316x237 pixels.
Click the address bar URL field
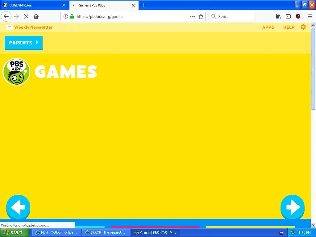pyautogui.click(x=133, y=16)
